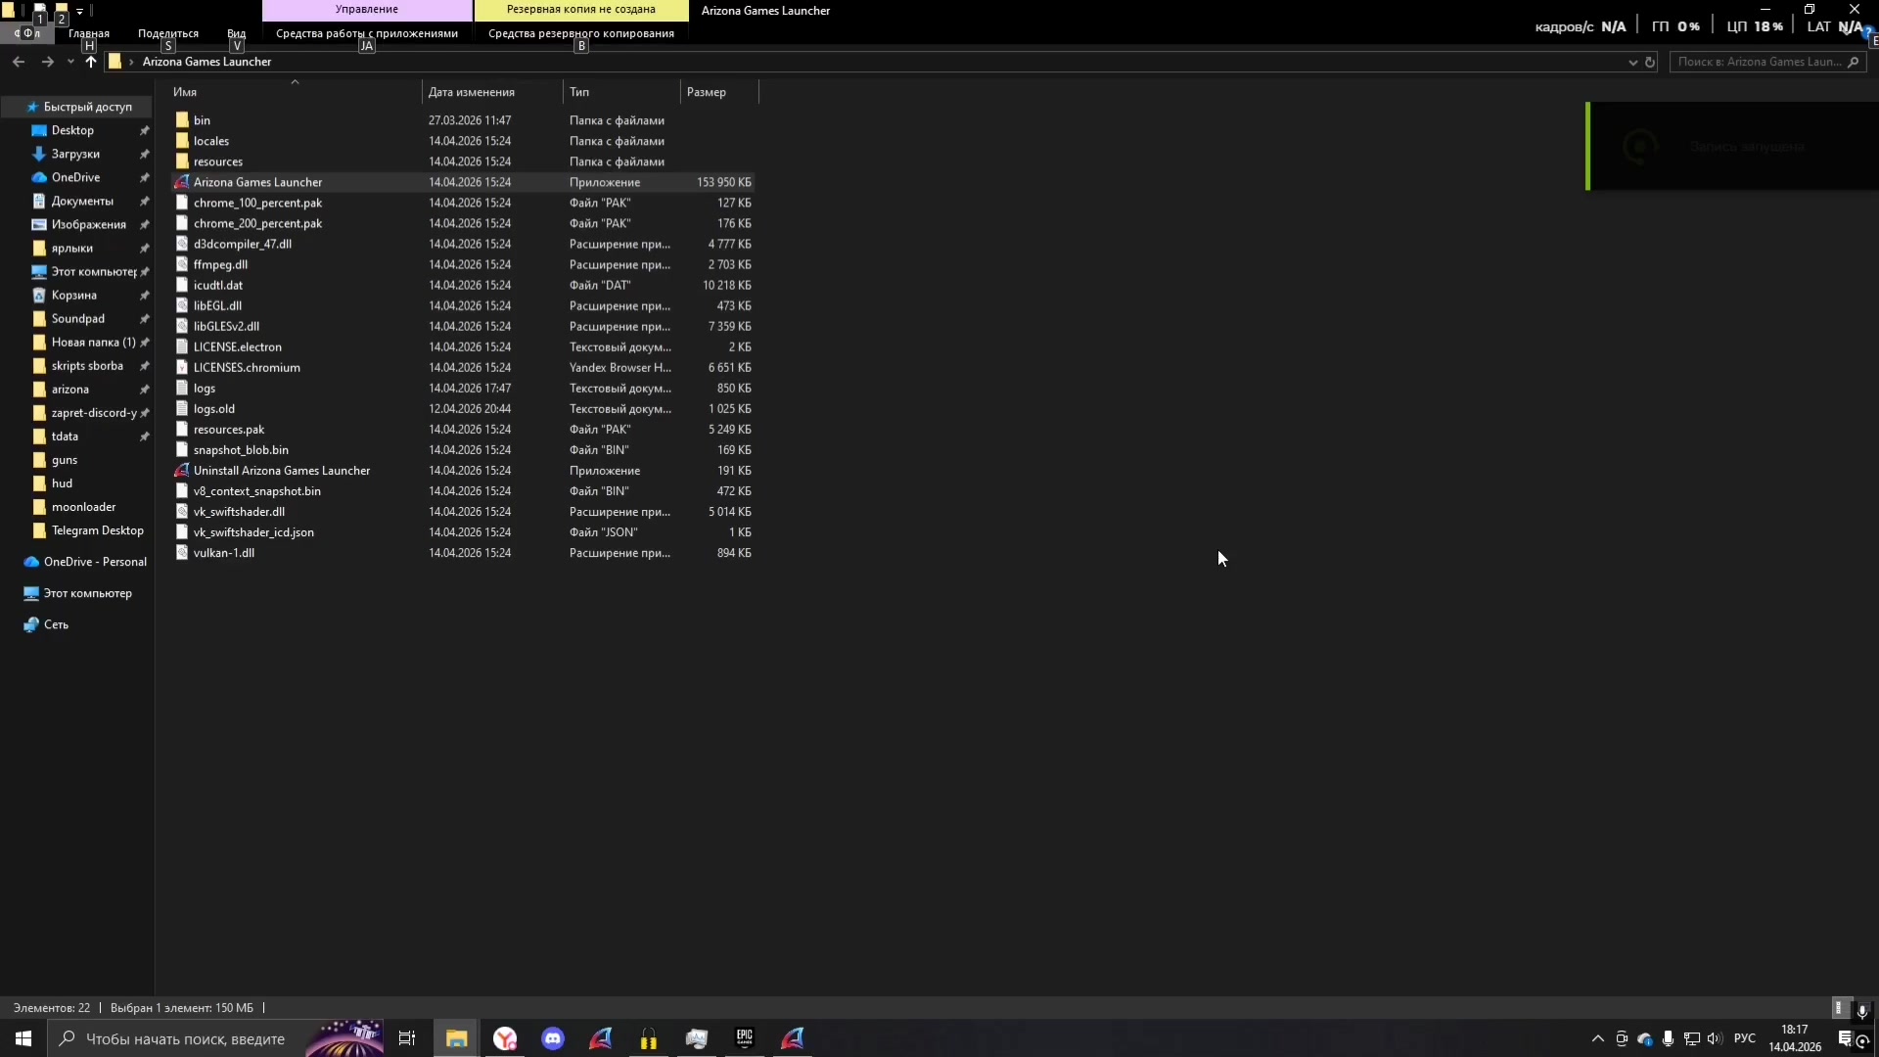This screenshot has height=1057, width=1879.
Task: Open Корзина in the navigation pane
Action: coord(73,295)
